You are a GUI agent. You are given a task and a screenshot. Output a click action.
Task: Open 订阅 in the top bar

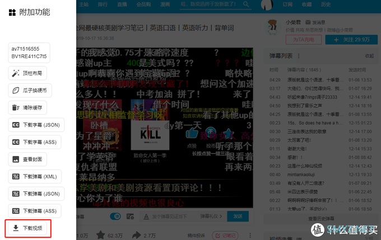287,4
